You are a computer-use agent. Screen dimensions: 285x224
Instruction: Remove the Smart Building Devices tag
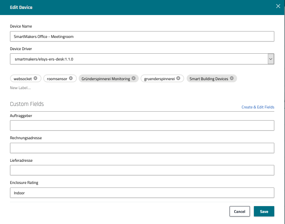tap(232, 78)
